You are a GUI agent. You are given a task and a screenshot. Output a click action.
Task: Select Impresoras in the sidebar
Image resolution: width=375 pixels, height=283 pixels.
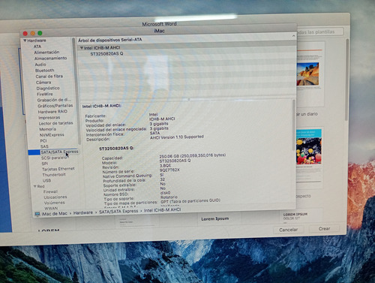pos(49,118)
